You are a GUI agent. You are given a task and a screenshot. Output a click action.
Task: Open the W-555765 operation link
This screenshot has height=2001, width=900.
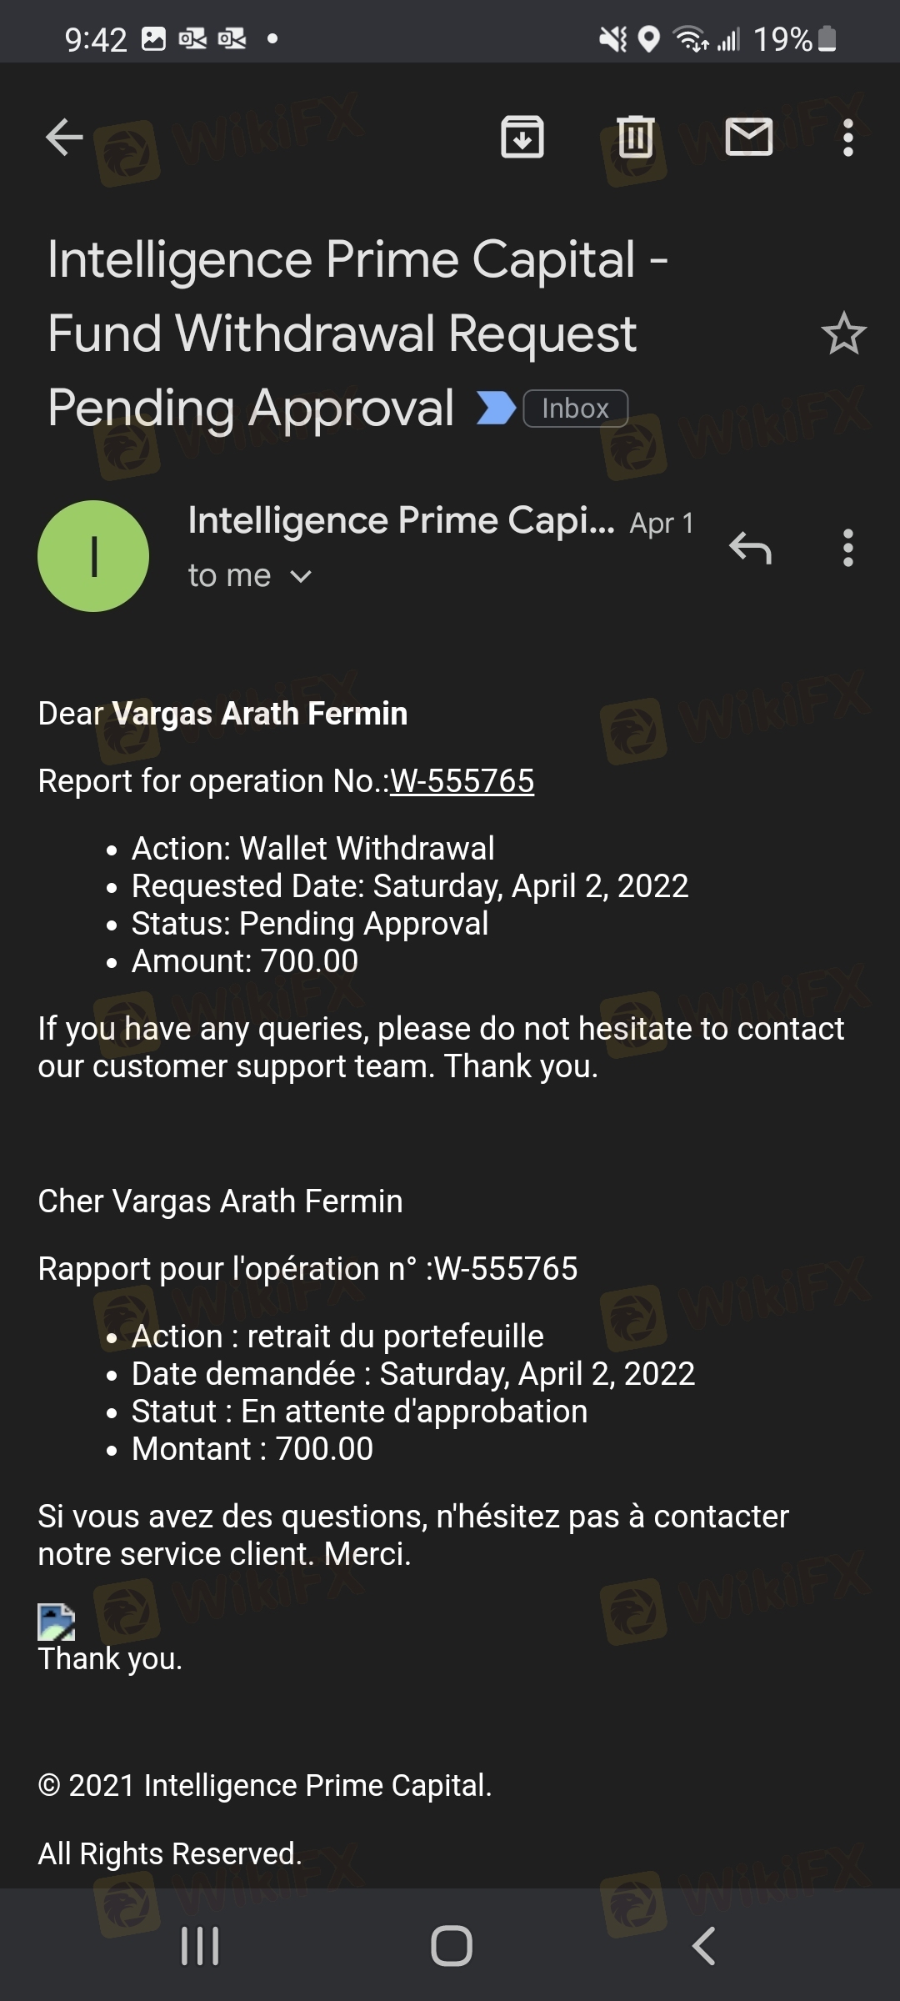point(462,781)
